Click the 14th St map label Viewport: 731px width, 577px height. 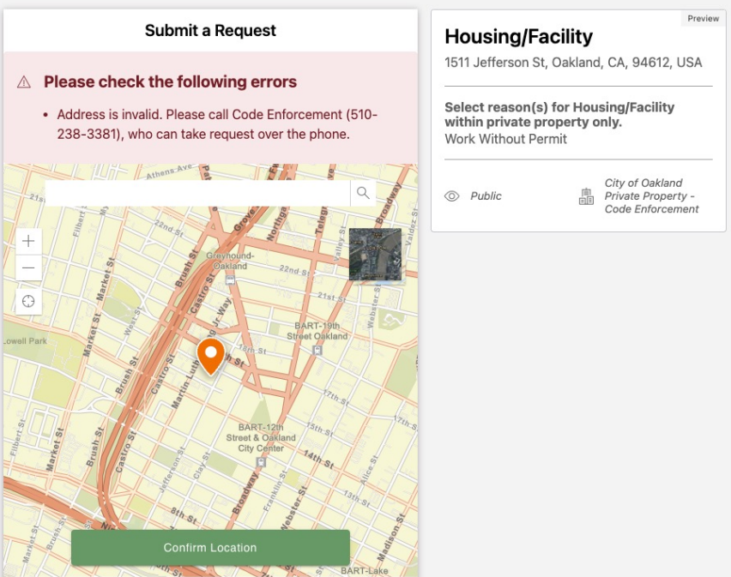319,458
